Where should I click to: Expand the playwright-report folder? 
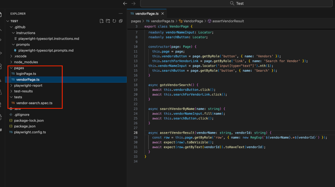coord(28,86)
